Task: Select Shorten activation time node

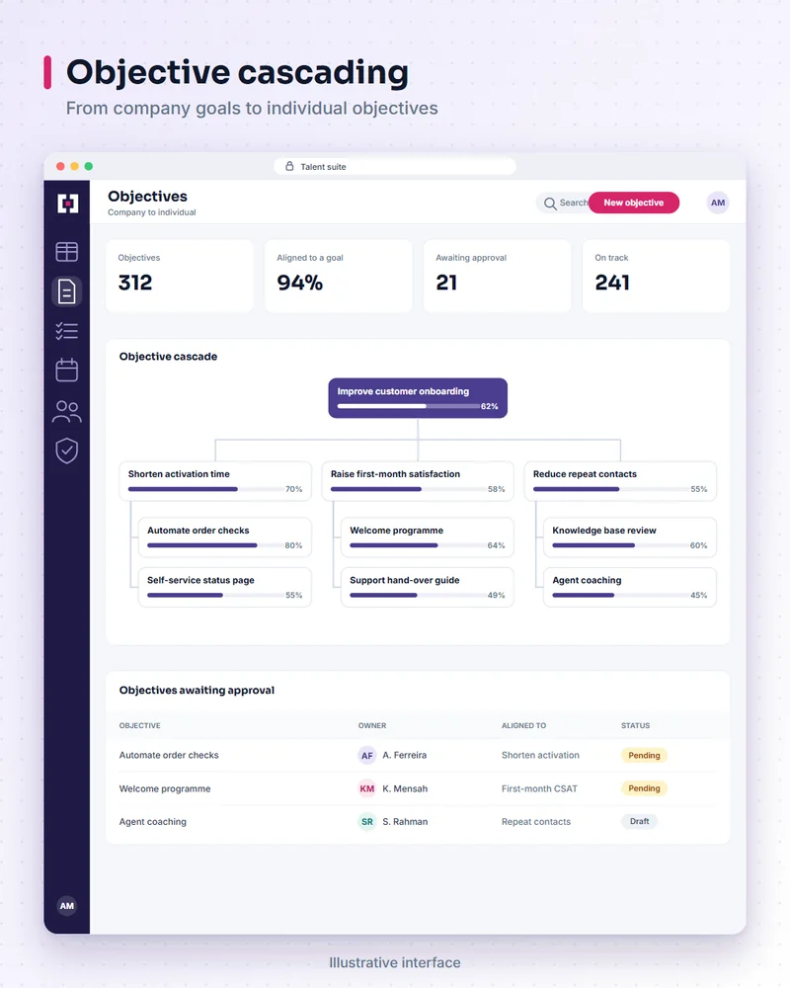Action: coord(215,481)
